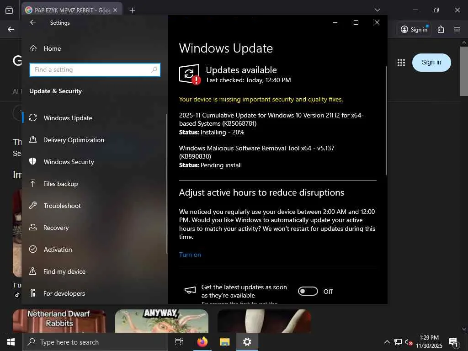Screen dimensions: 468x351
Task: Click the Home house icon
Action: tap(33, 48)
